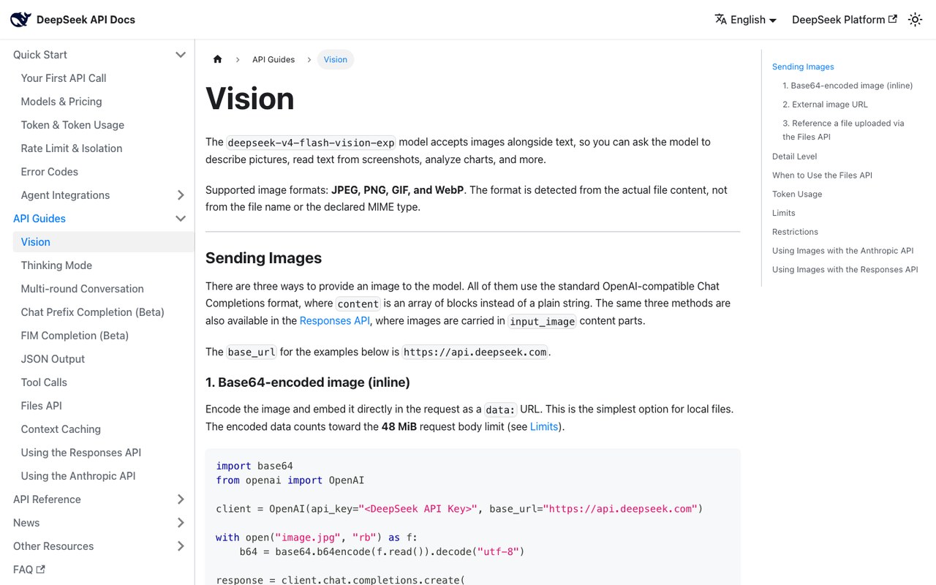Open DeepSeek Platform external link
Image resolution: width=936 pixels, height=585 pixels.
tap(845, 20)
